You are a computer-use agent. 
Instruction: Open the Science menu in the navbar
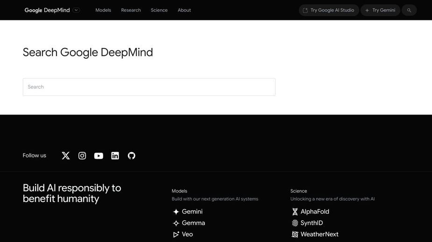(x=159, y=10)
